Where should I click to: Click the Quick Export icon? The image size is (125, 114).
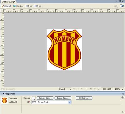click(x=122, y=6)
